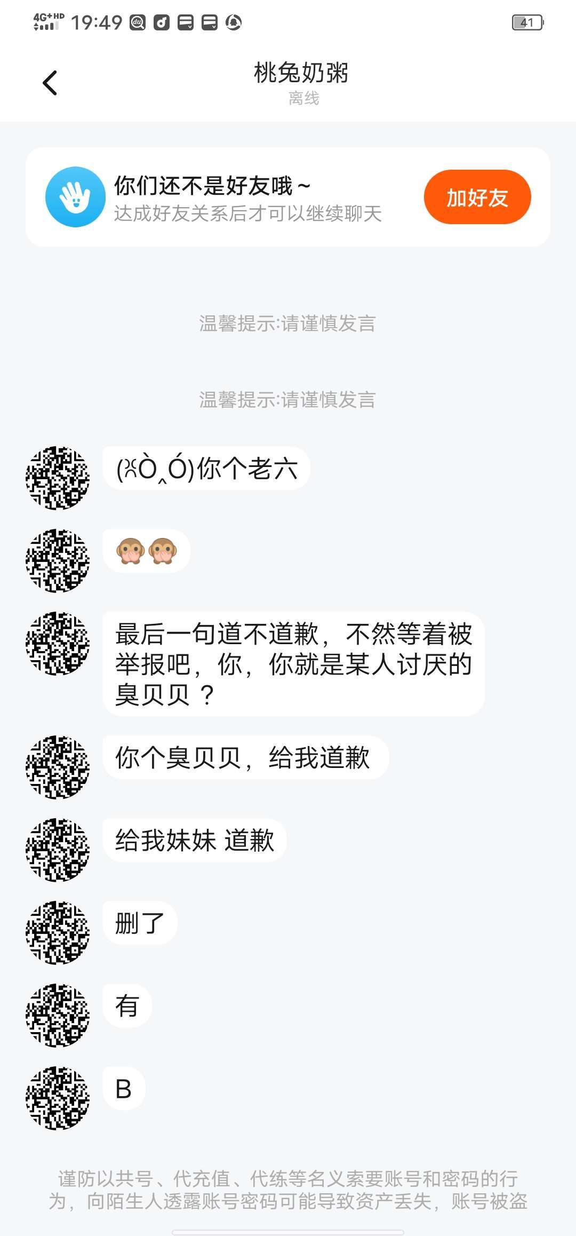This screenshot has width=576, height=1236.
Task: Open the 桃兔奶粥 chat title
Action: 301,74
